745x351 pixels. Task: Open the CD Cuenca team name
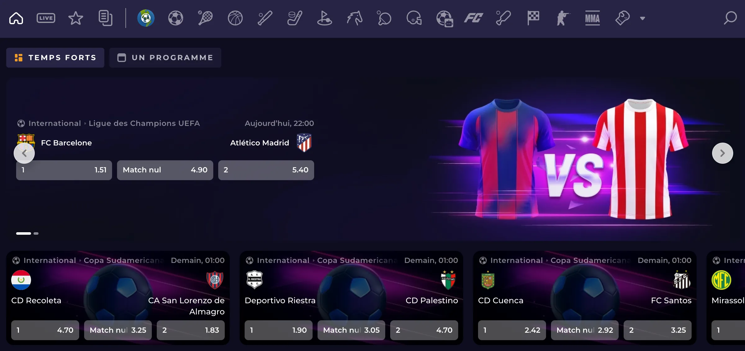coord(501,300)
